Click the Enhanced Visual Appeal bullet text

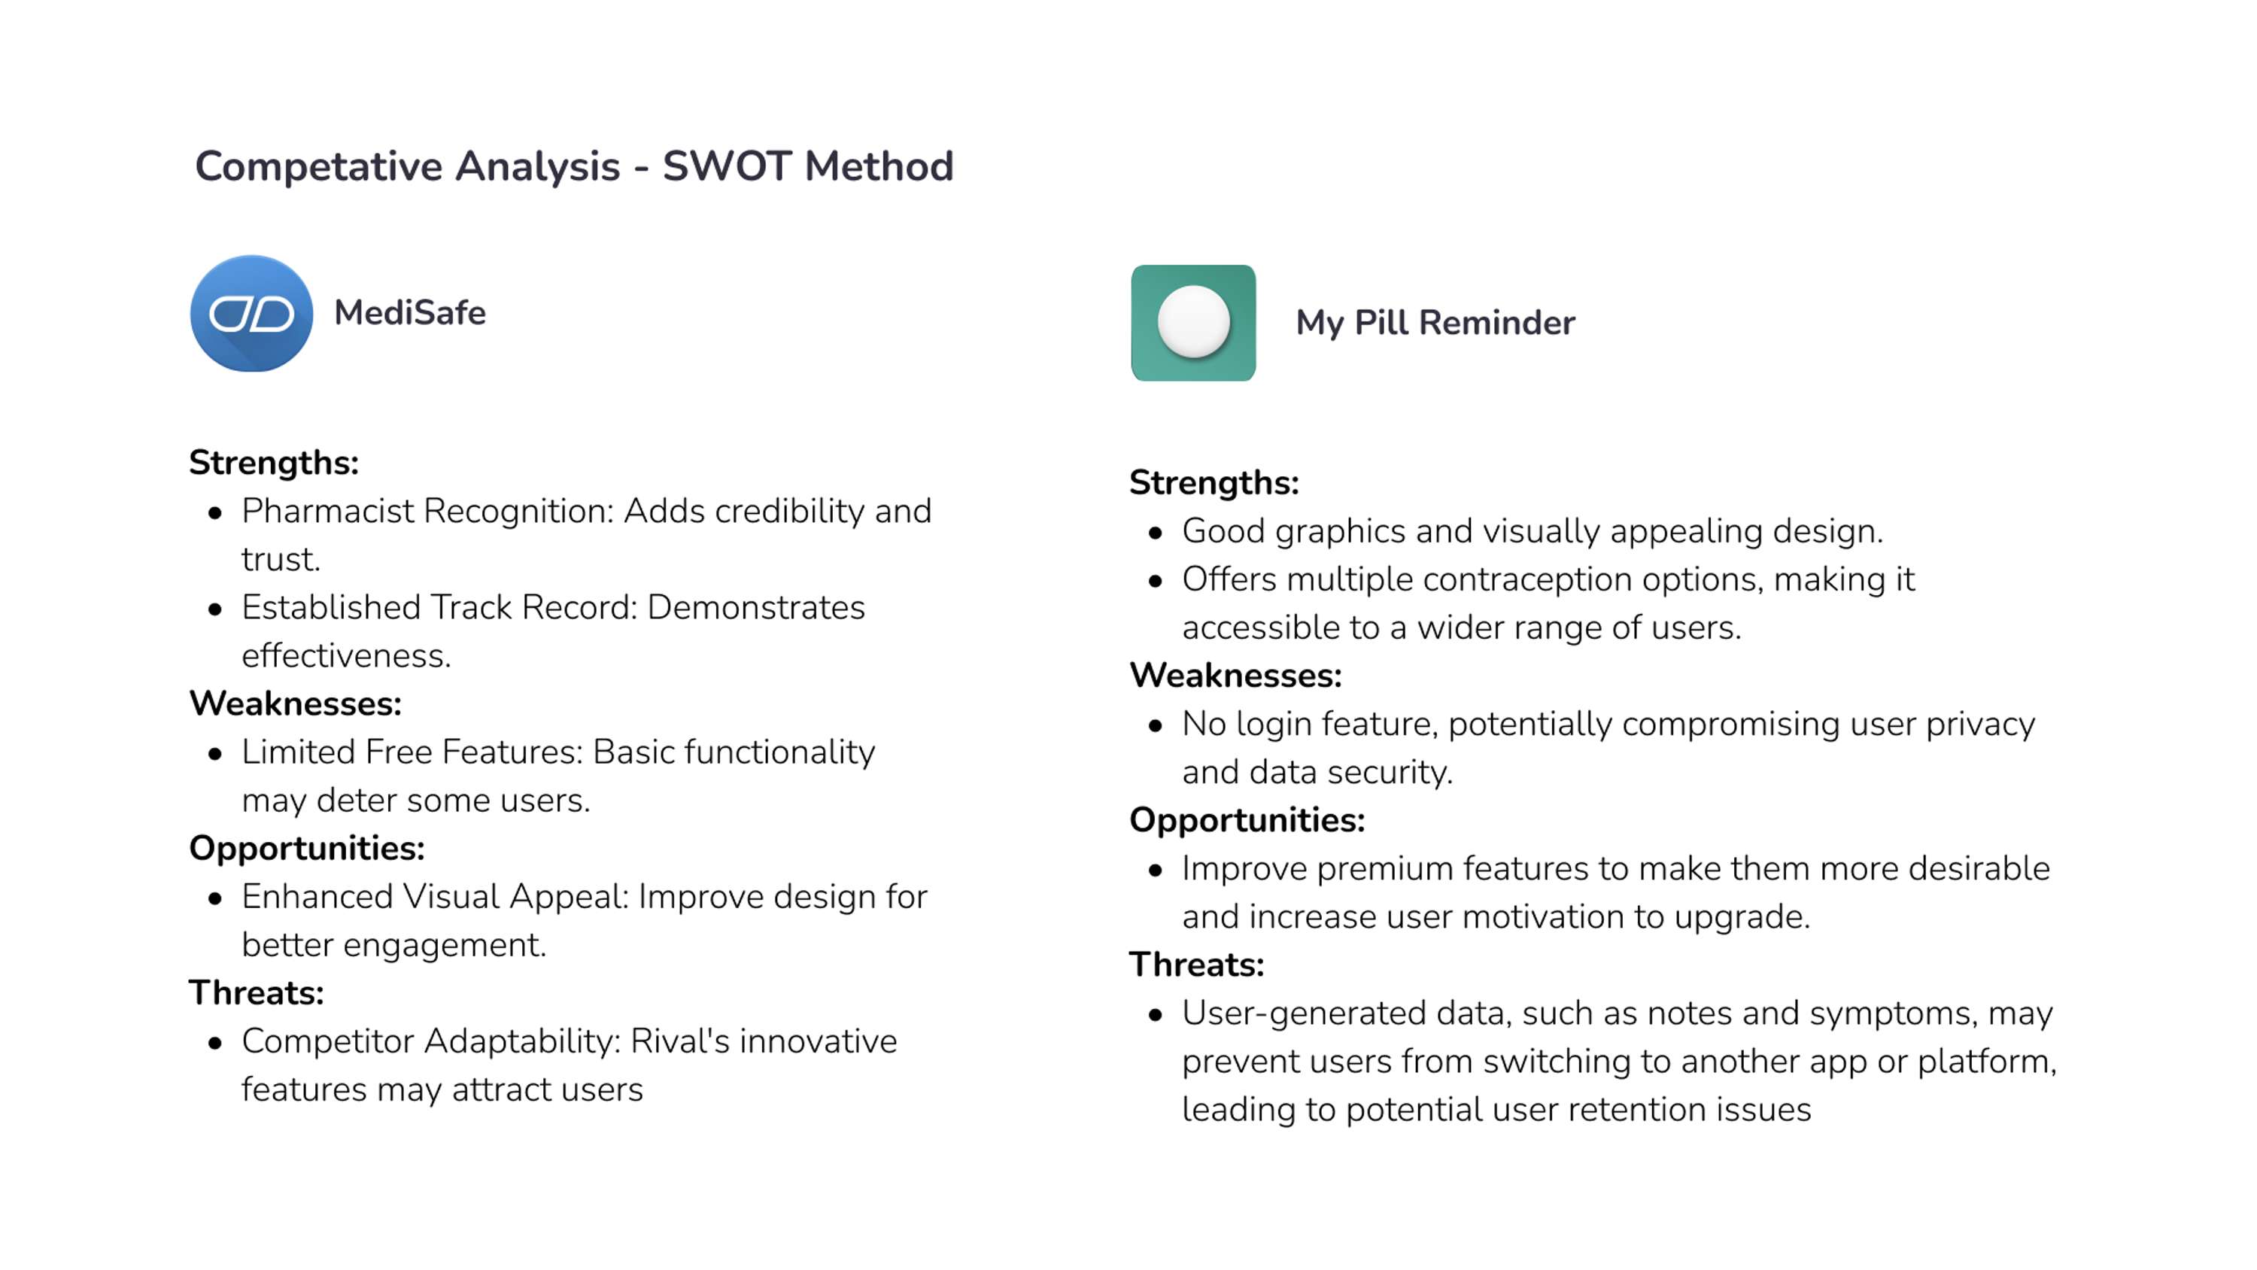coord(584,920)
